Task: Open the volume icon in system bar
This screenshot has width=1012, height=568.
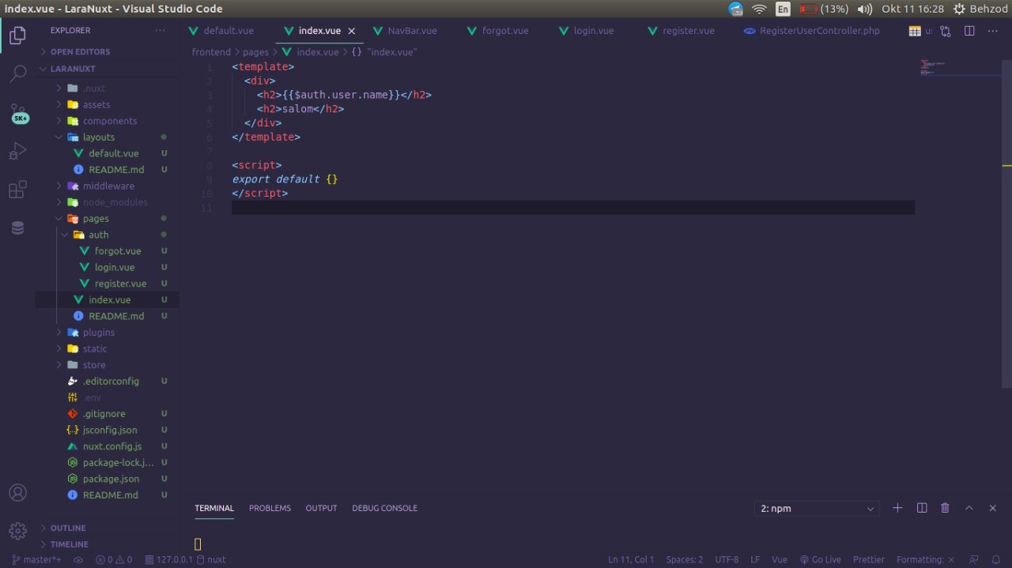Action: [864, 9]
